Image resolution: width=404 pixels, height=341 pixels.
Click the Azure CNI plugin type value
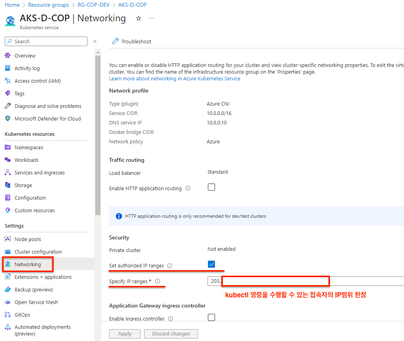tap(218, 104)
